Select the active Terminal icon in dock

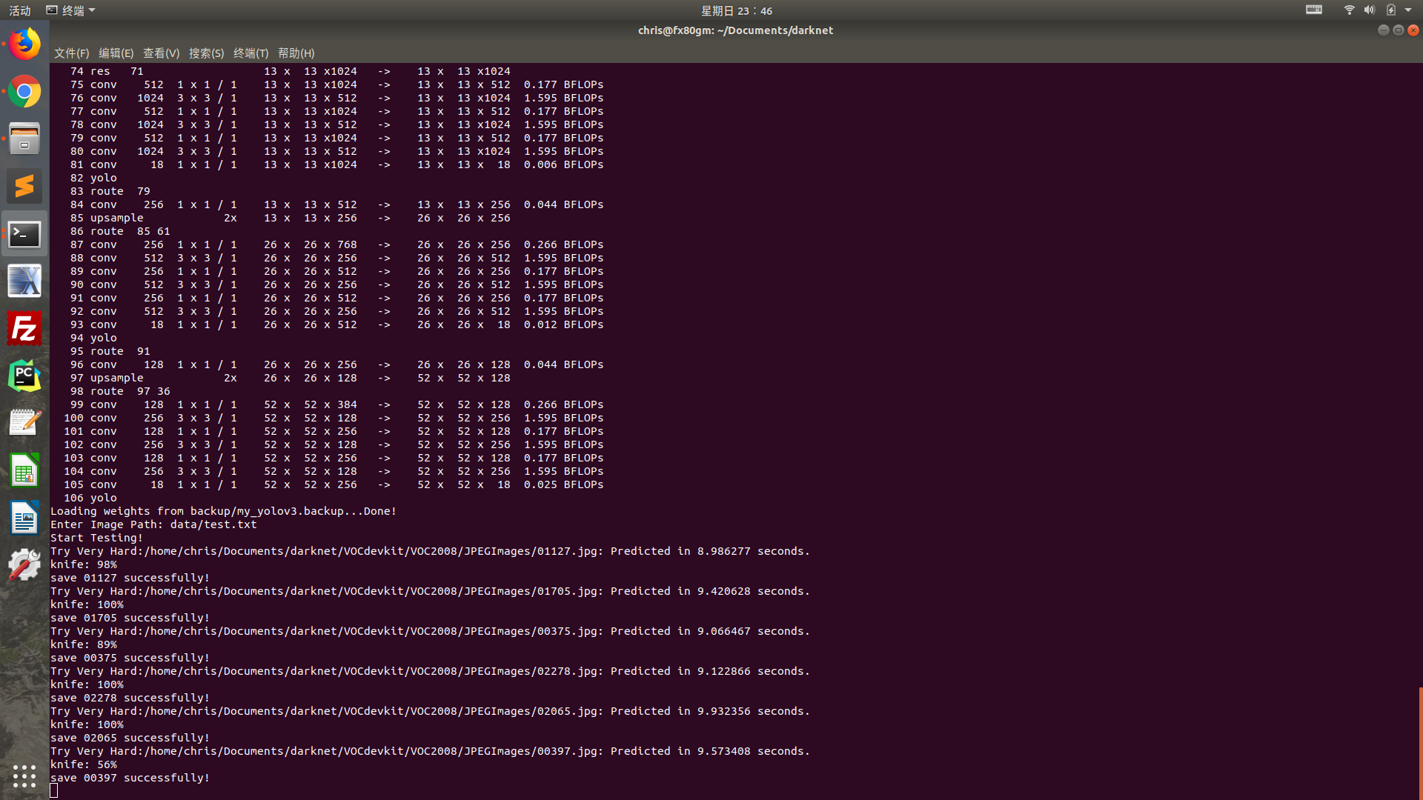click(24, 233)
